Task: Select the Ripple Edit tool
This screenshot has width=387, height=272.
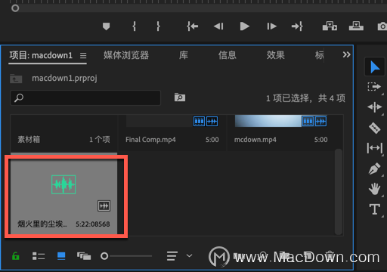Action: click(374, 107)
